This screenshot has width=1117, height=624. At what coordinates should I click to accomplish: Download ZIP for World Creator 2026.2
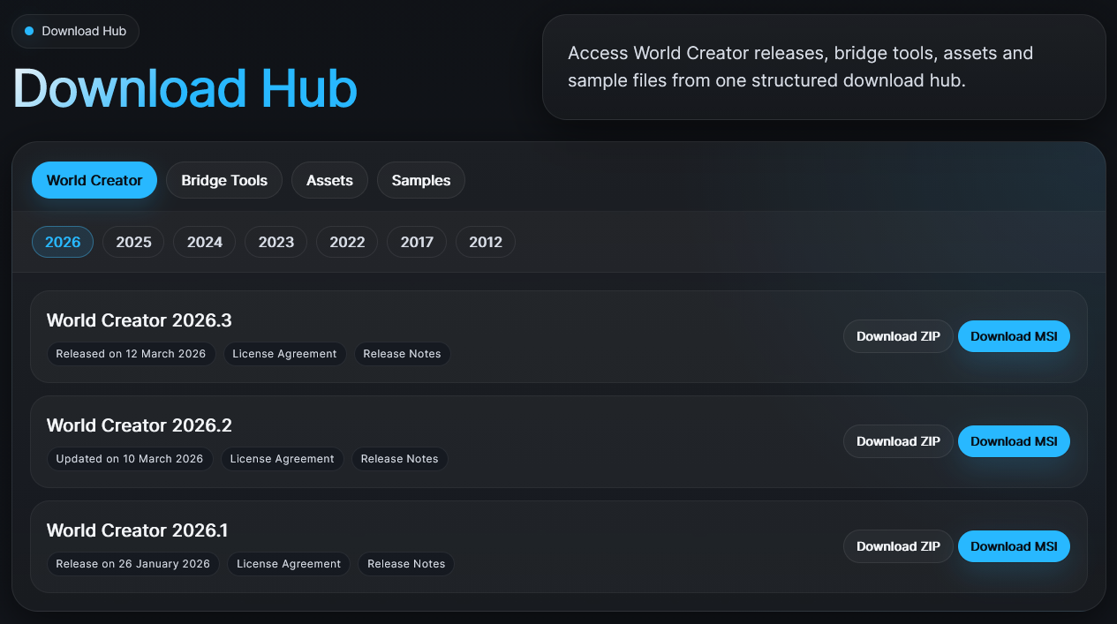(898, 441)
